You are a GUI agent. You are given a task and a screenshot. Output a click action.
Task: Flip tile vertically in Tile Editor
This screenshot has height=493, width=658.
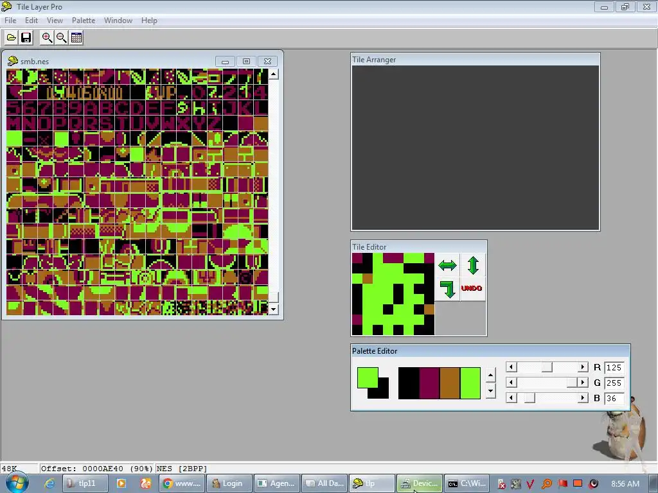(x=473, y=265)
